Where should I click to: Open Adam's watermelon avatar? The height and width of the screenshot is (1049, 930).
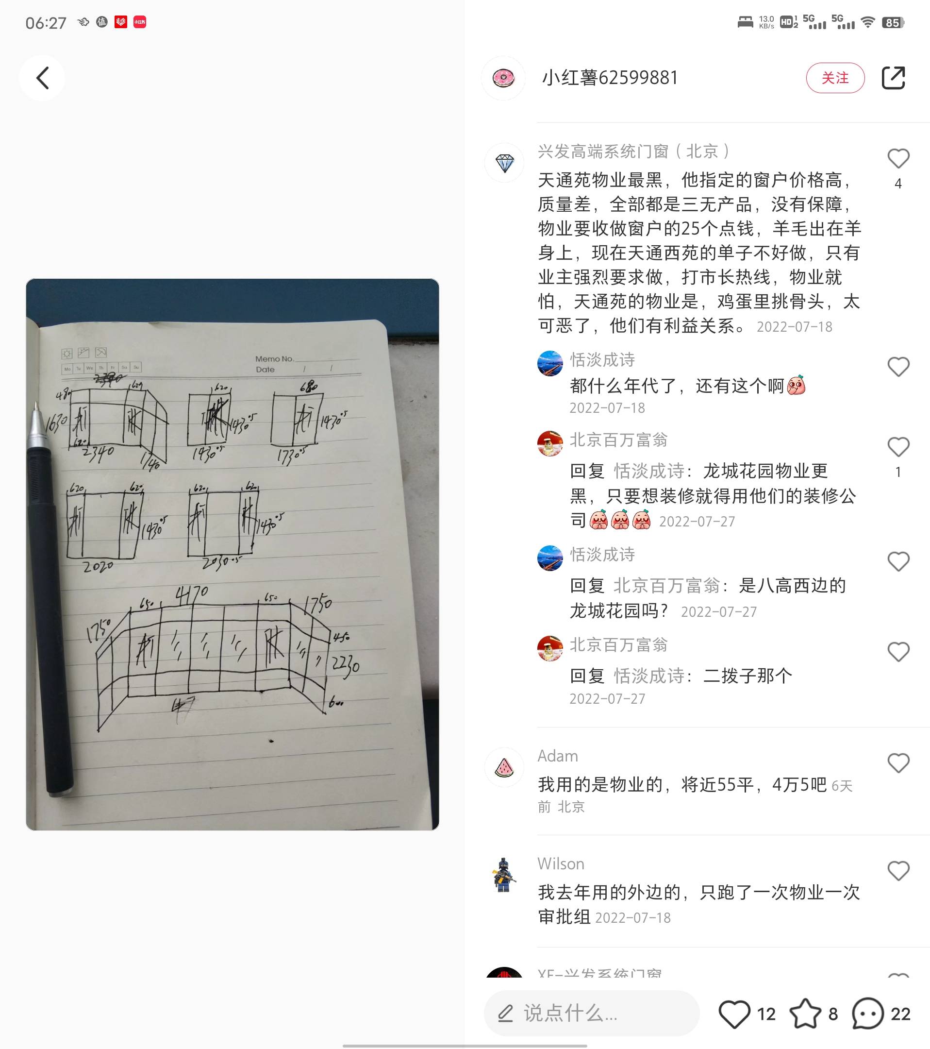point(504,768)
